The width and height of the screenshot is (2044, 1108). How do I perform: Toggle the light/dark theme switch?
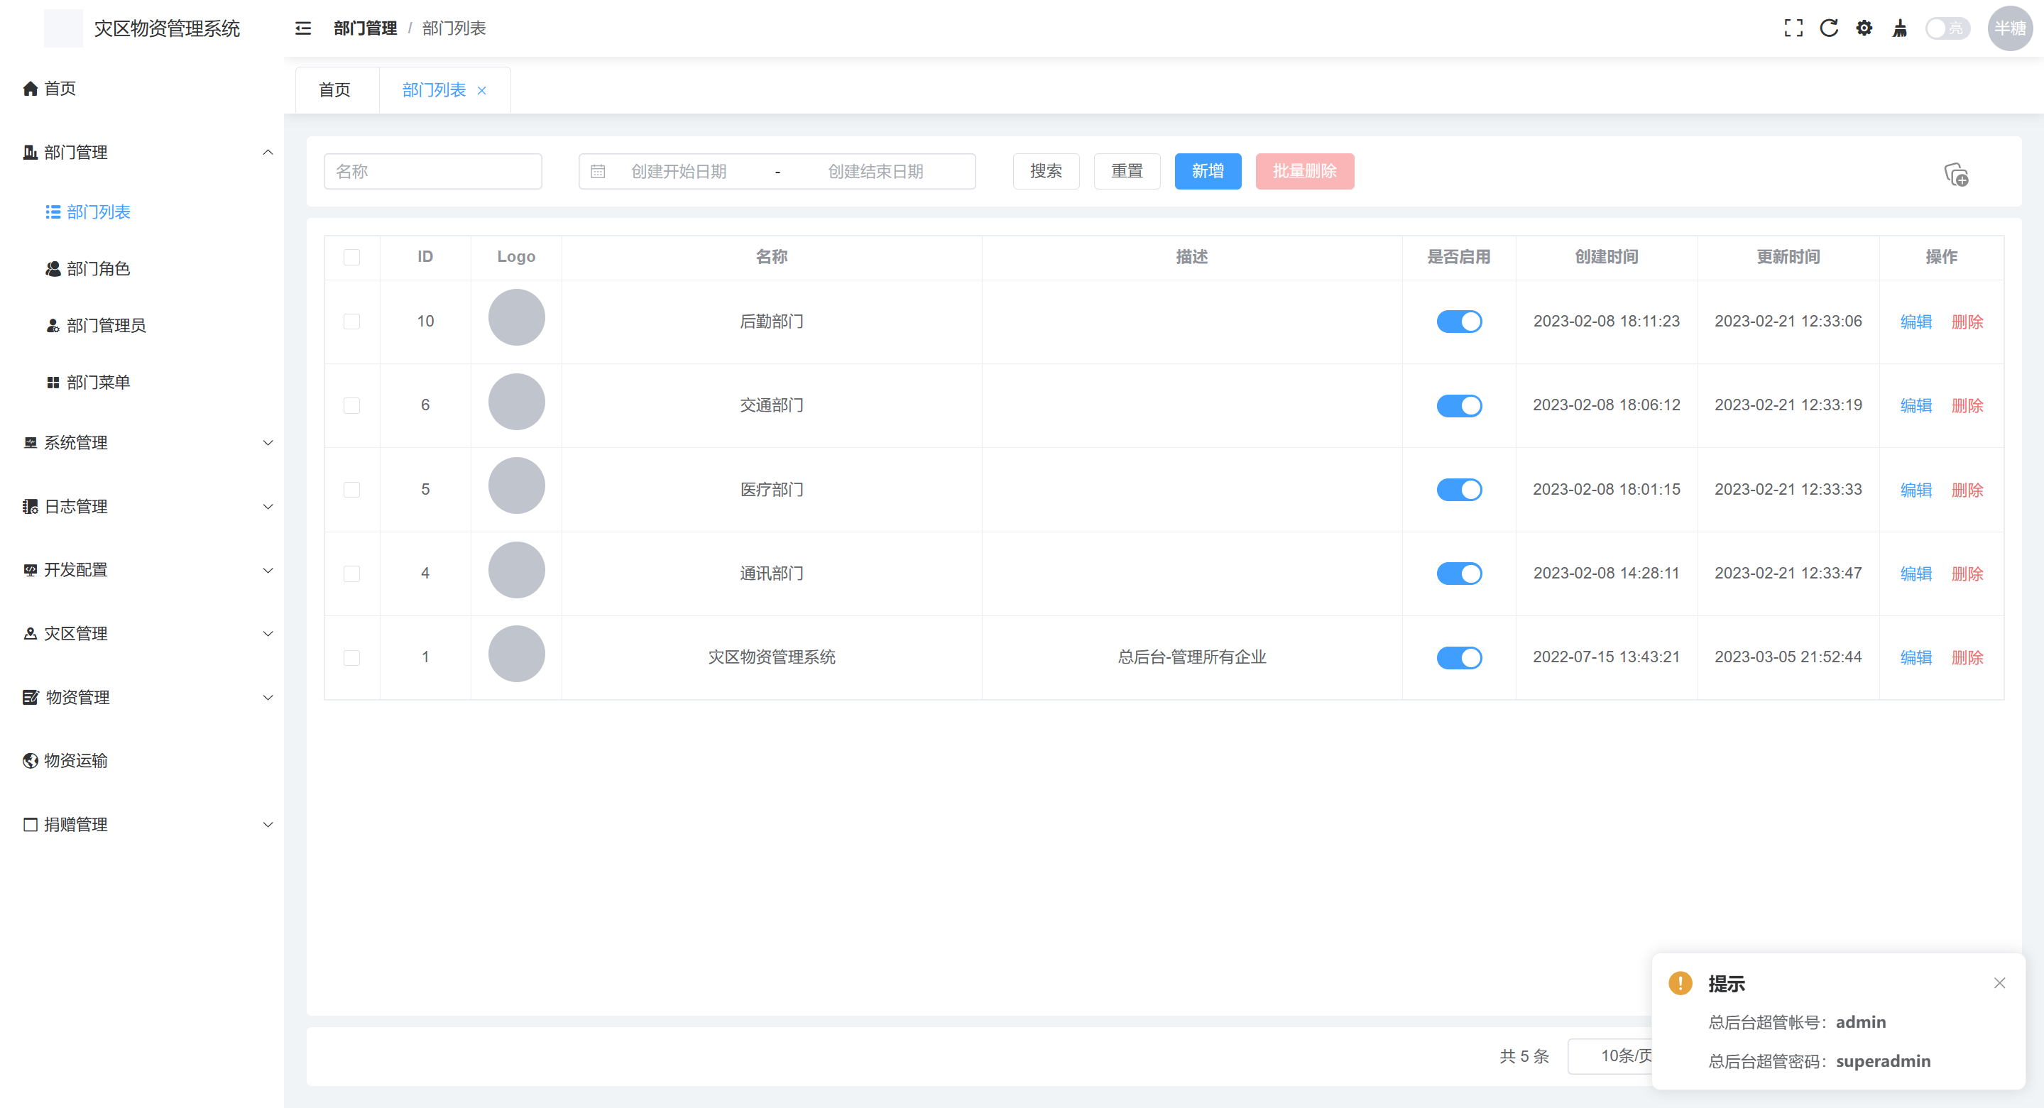pyautogui.click(x=1948, y=28)
